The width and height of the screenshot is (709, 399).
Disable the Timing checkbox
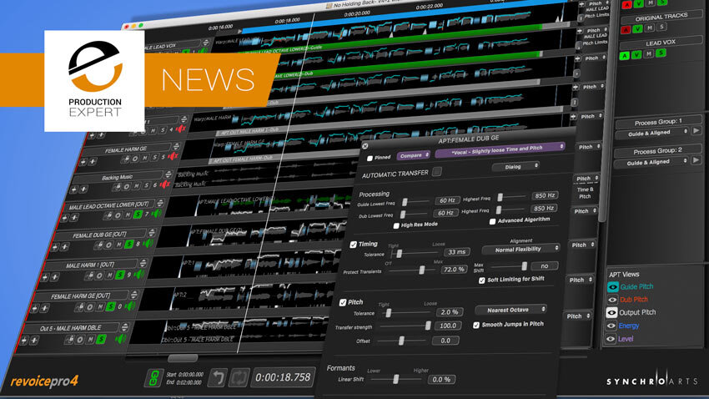click(x=353, y=245)
